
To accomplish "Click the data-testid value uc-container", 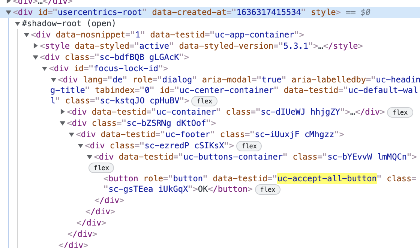I will point(186,112).
